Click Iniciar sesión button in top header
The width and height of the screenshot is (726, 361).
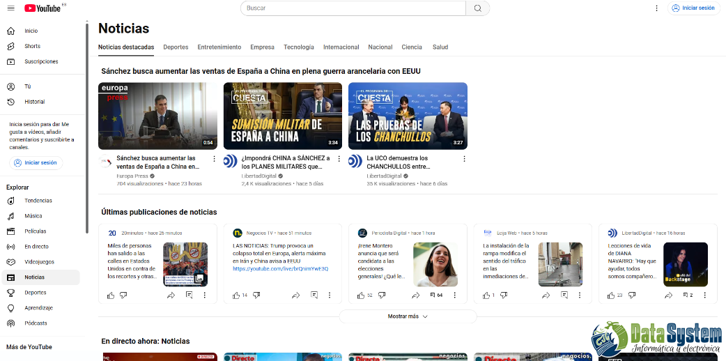point(693,8)
